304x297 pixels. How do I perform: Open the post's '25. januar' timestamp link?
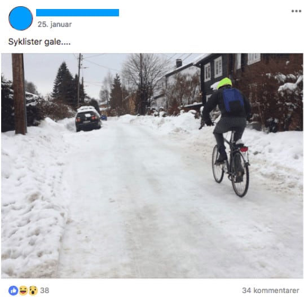55,25
